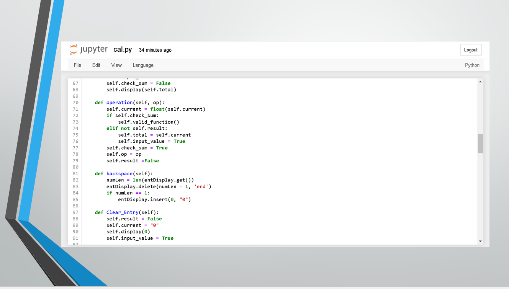
Task: Click 'self.input_value = True' on line 76
Action: point(152,141)
